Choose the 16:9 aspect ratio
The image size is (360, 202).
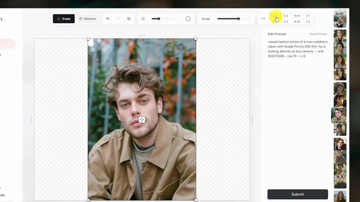coord(297,16)
